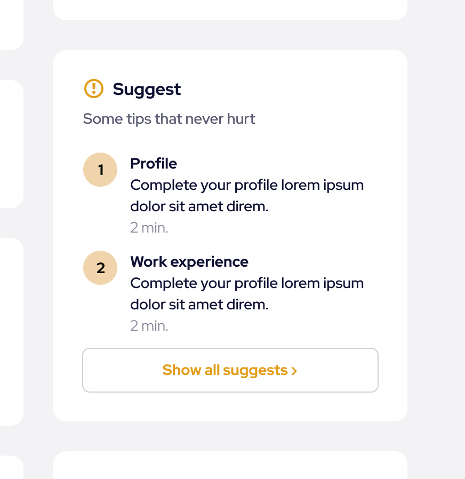465x479 pixels.
Task: Click the chevron arrow after Show all suggests
Action: [x=294, y=371]
